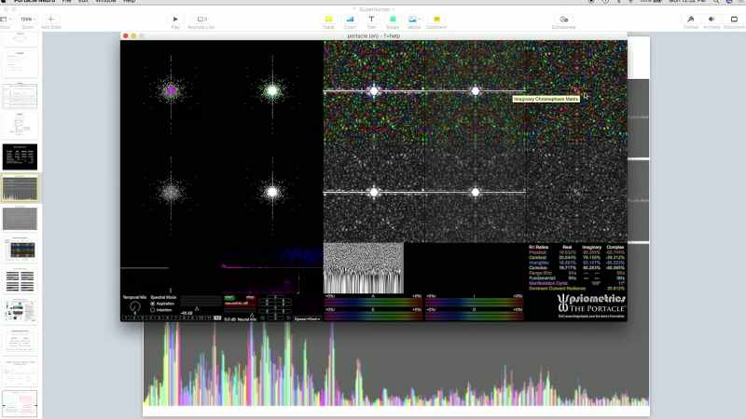This screenshot has height=419, width=746.
Task: Add a Comment via toolbar icon
Action: point(436,20)
